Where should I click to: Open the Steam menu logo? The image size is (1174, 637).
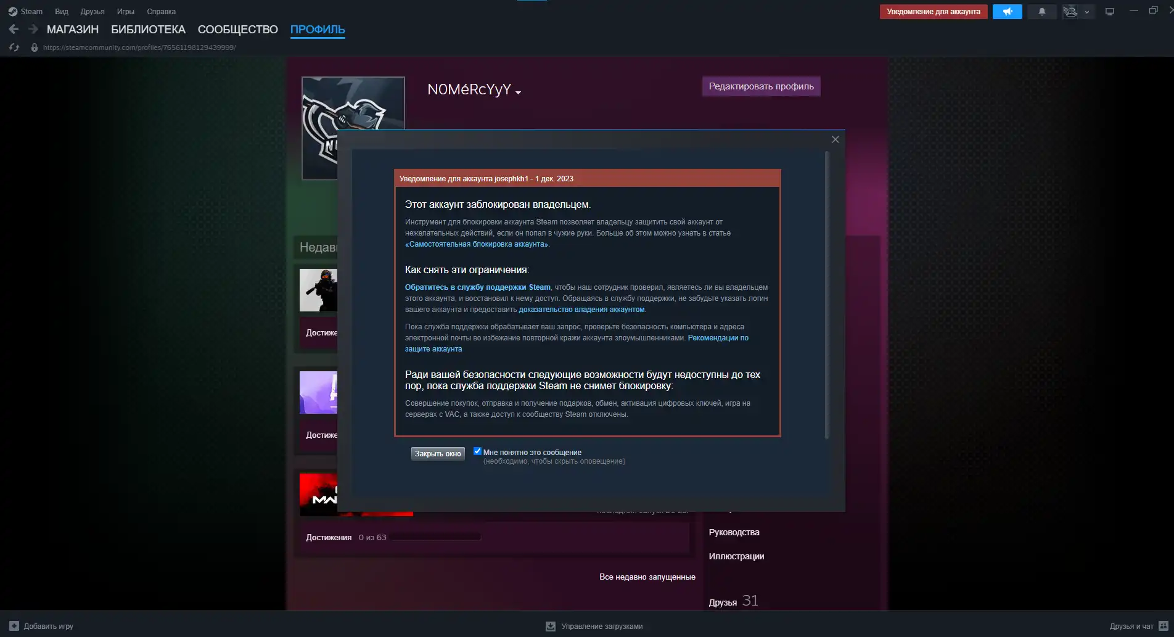[12, 12]
